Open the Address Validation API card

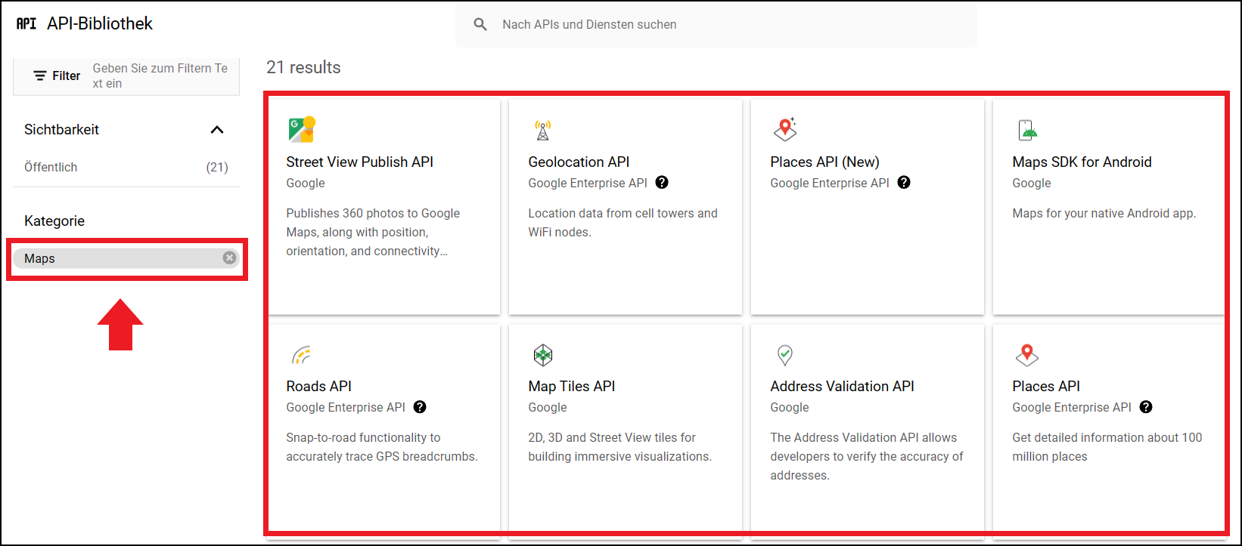pyautogui.click(x=868, y=428)
